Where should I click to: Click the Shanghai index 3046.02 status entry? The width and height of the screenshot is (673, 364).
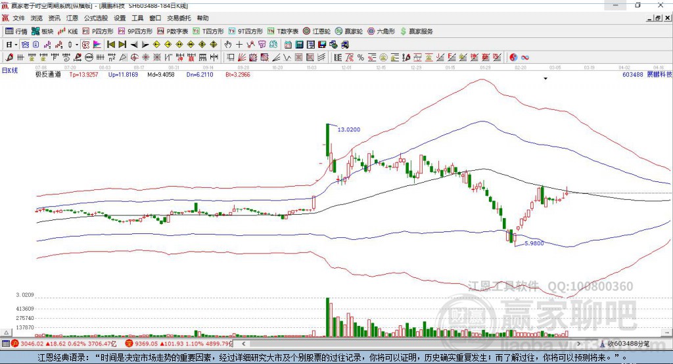[x=64, y=344]
